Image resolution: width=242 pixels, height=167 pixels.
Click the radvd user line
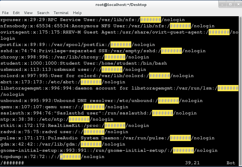click(64, 132)
